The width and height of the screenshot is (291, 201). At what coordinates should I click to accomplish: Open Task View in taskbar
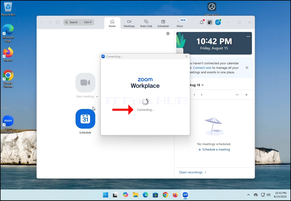click(x=115, y=195)
